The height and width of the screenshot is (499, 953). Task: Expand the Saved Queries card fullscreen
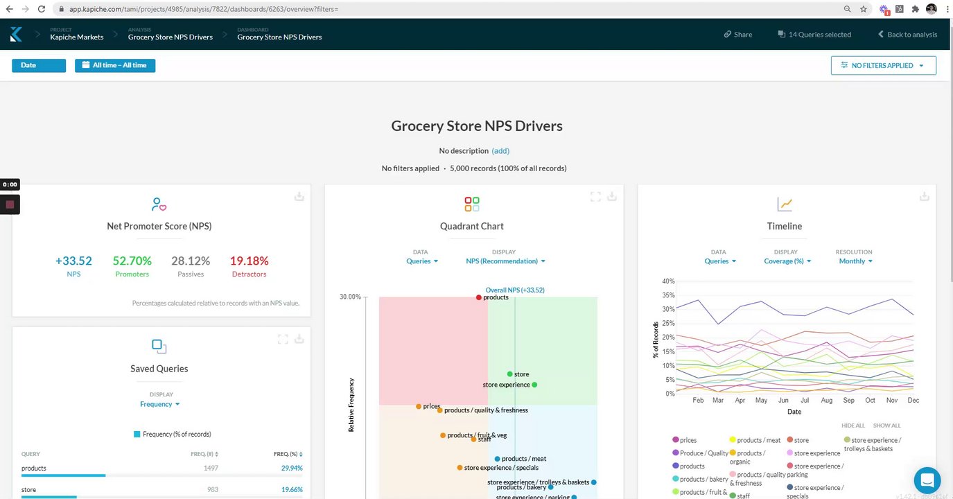pyautogui.click(x=283, y=340)
